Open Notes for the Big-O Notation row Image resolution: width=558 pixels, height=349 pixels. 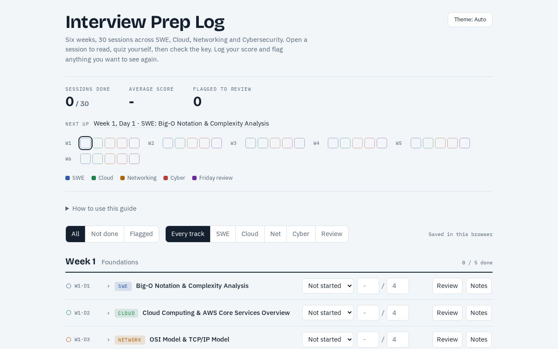coord(479,286)
